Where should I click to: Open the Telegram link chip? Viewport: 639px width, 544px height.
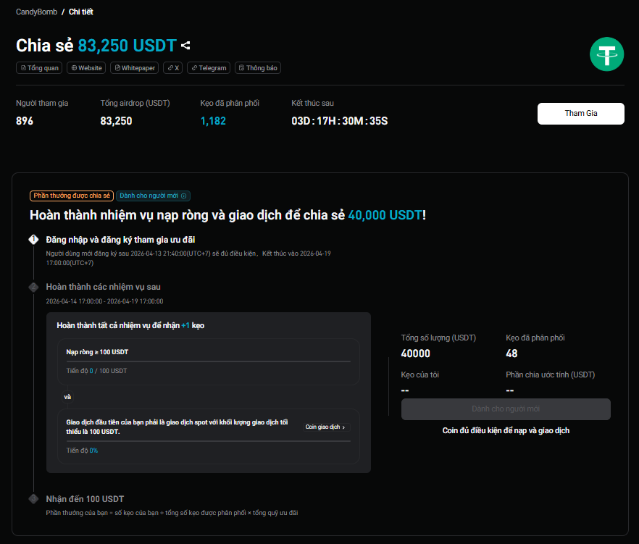[x=209, y=68]
